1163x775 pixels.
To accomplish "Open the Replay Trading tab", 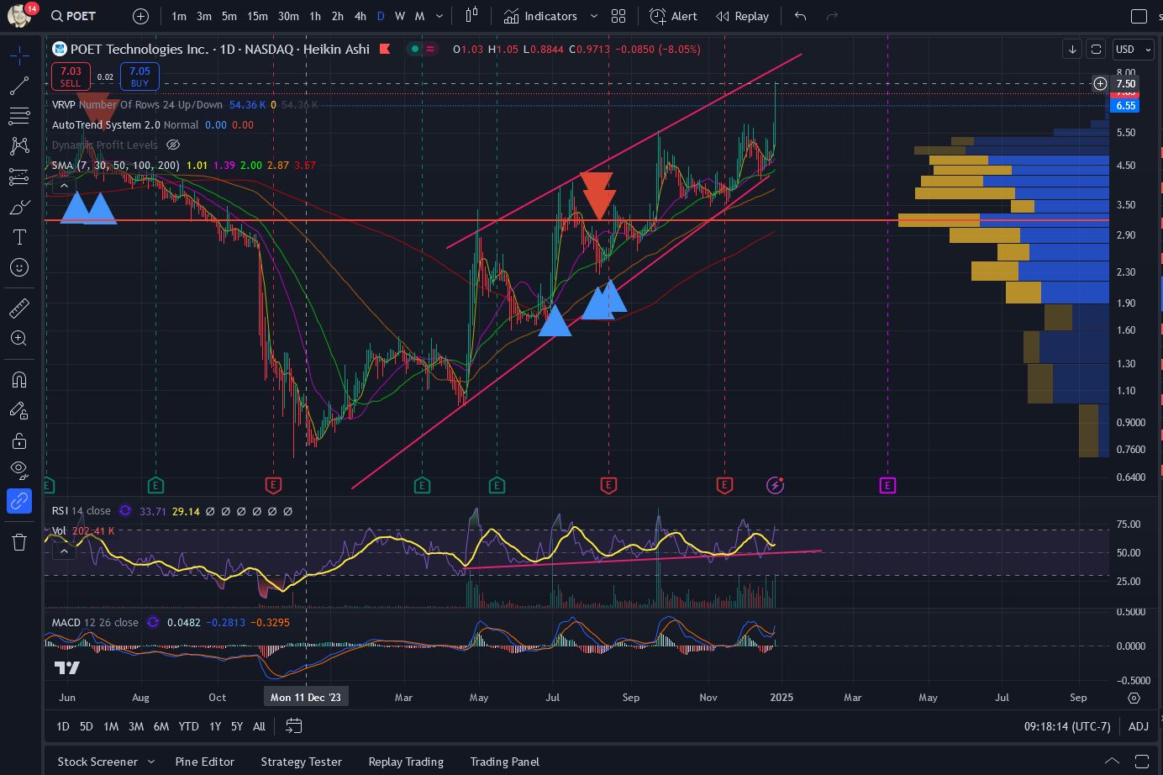I will (406, 762).
